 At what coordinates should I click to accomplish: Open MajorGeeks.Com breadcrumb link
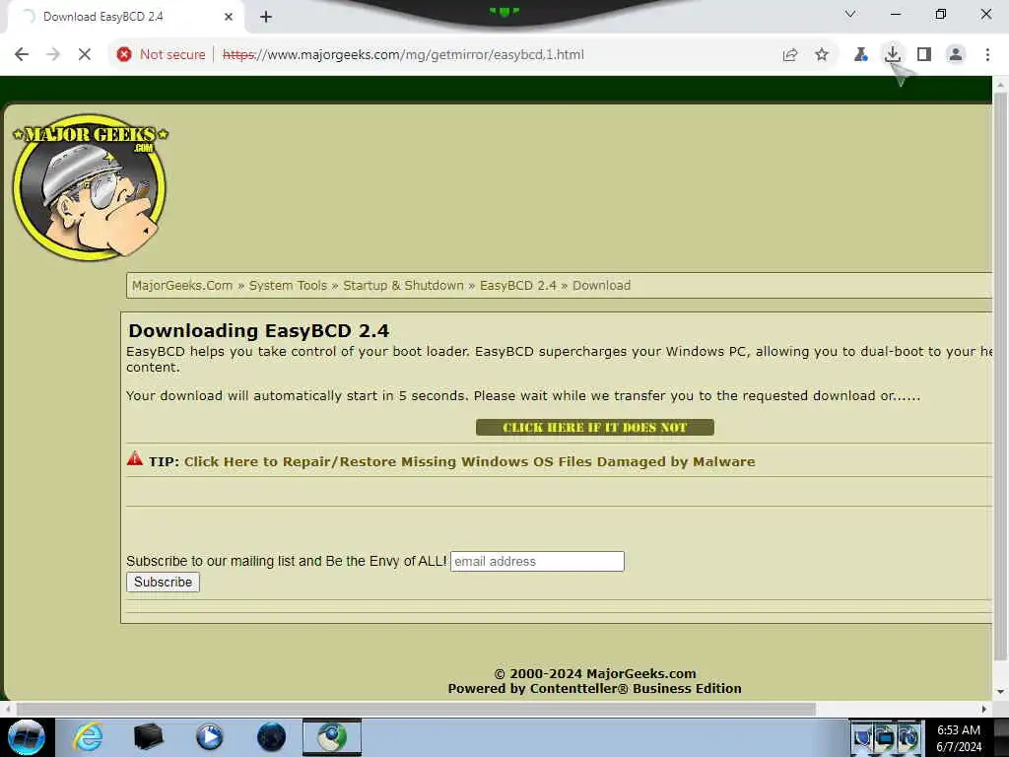click(x=182, y=285)
